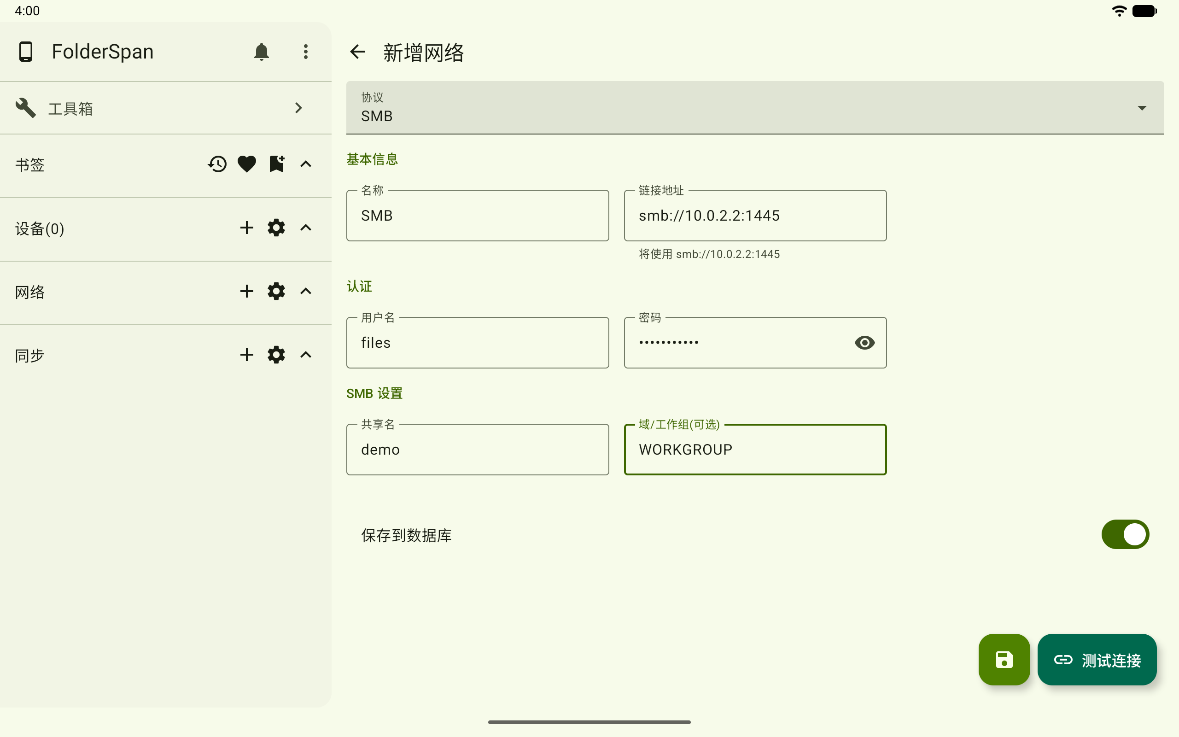
Task: Open settings gear for 网络
Action: pos(276,291)
